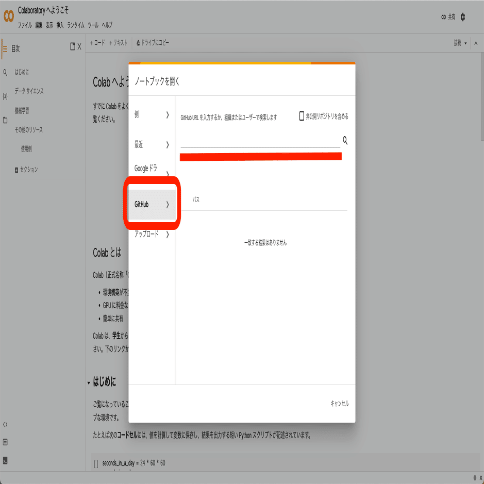Jump to 使用例 in contents

coord(26,149)
